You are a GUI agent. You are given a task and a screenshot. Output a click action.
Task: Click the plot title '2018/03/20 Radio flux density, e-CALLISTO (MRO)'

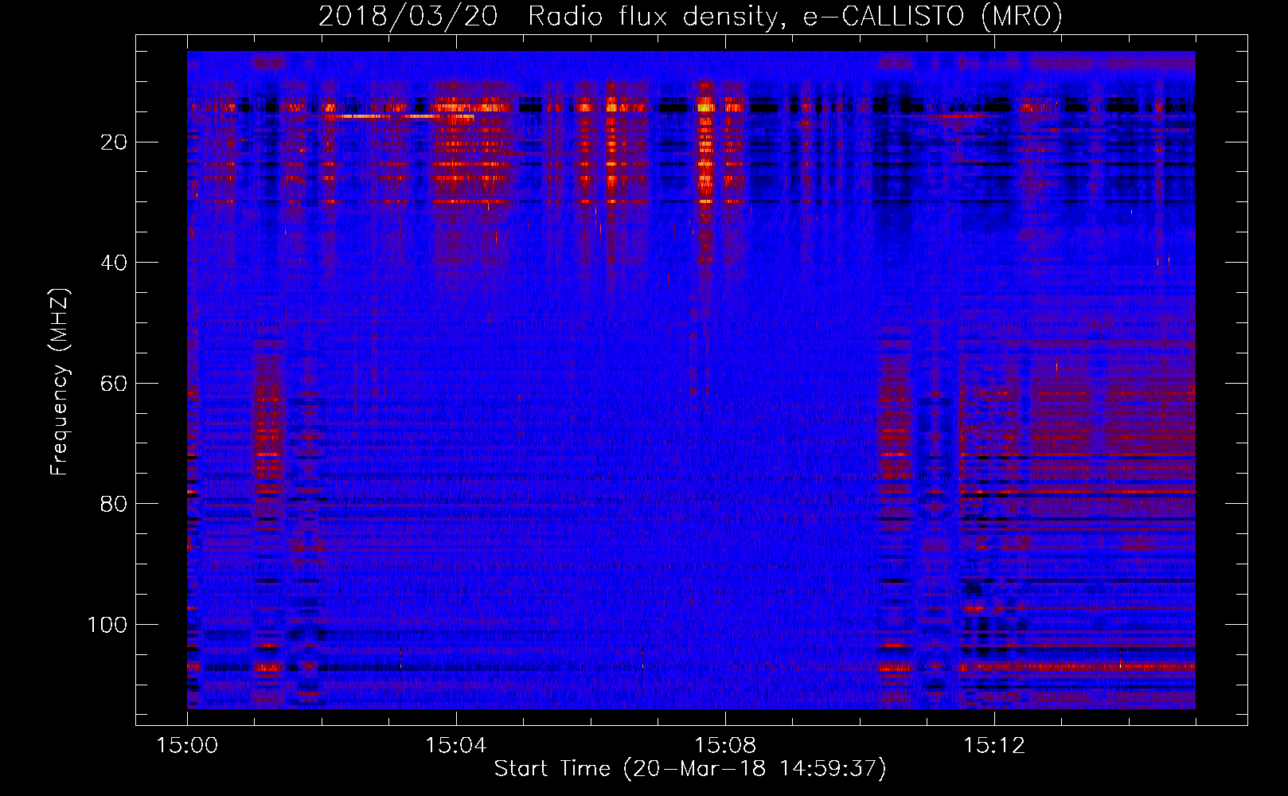(690, 16)
